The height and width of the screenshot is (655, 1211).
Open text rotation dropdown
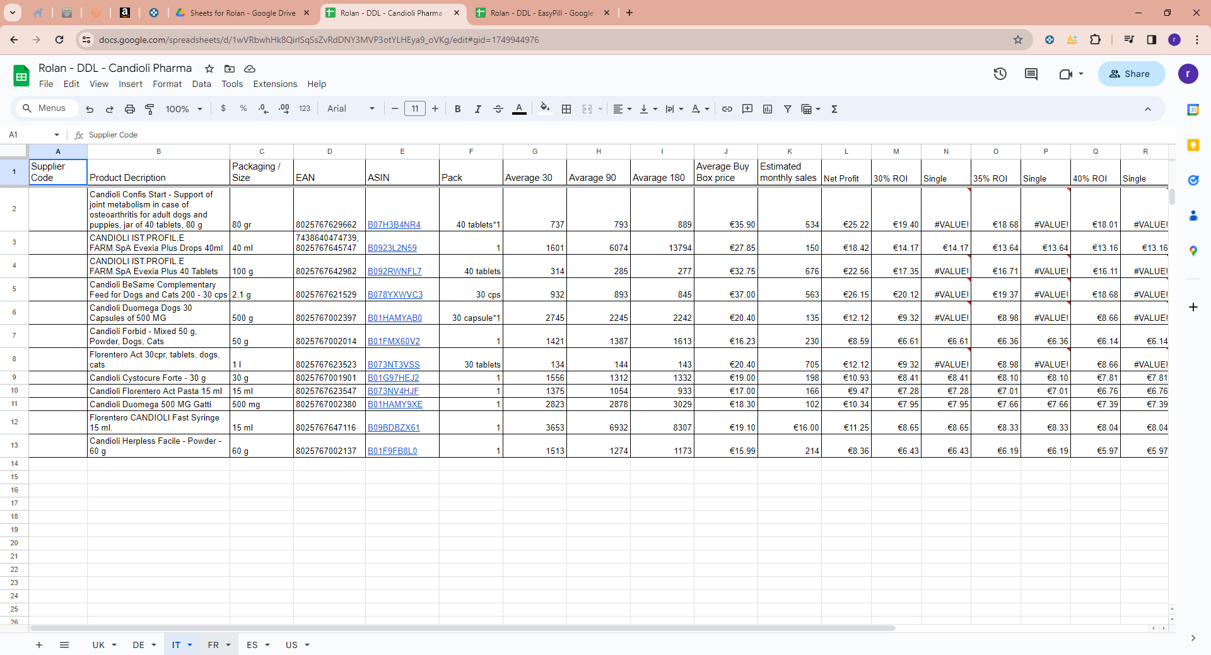pos(700,109)
